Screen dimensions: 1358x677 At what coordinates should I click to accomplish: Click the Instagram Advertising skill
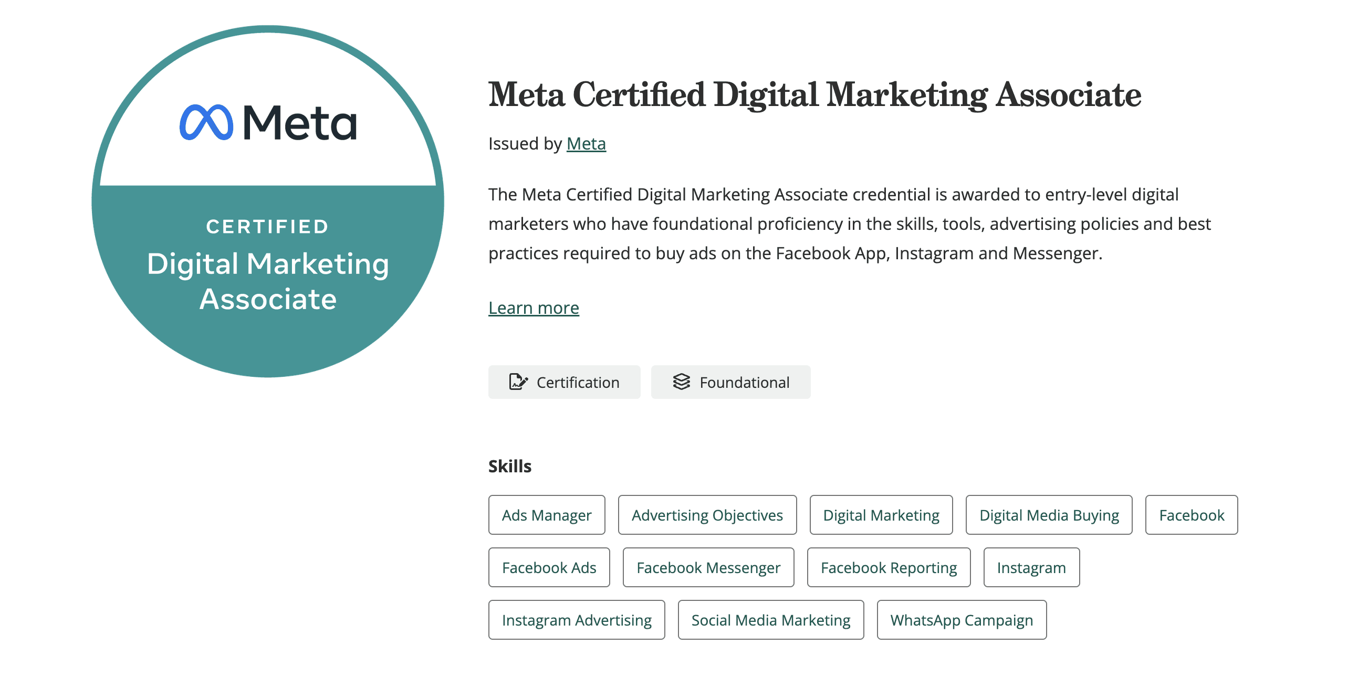click(577, 620)
